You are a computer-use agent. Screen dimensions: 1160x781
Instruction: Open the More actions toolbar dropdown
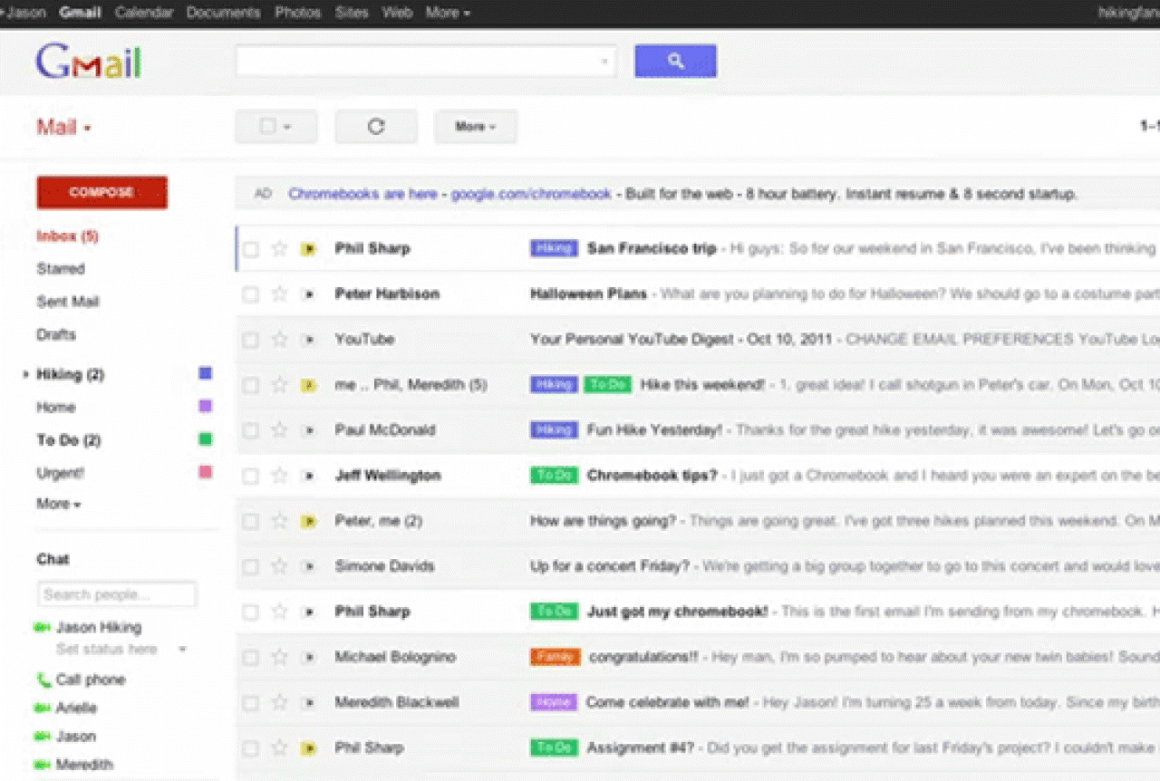(x=476, y=127)
